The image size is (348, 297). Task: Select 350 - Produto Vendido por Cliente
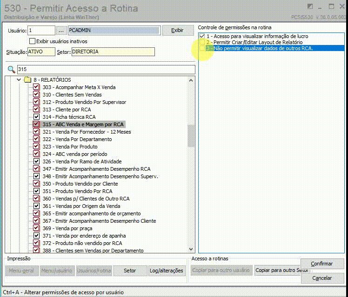[x=80, y=184]
